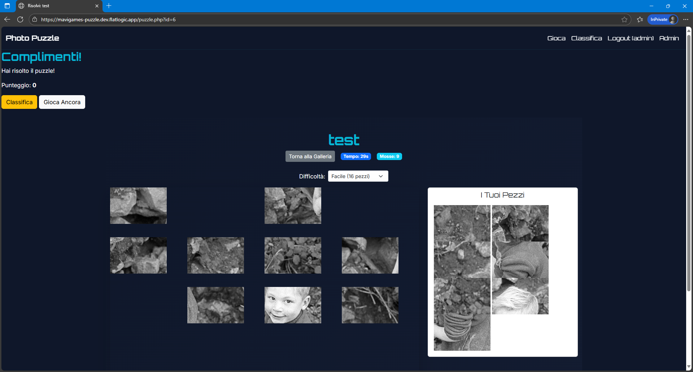This screenshot has width=693, height=372.
Task: Open browser settings ellipsis menu
Action: pos(686,19)
